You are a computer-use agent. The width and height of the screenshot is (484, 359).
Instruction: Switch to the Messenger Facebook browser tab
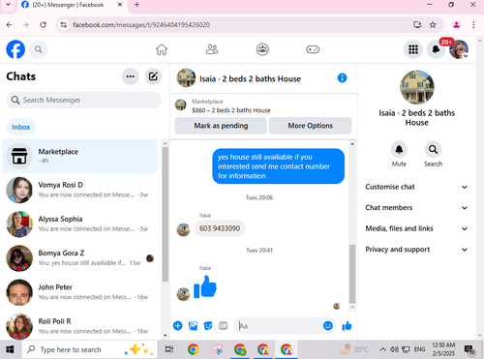[72, 5]
